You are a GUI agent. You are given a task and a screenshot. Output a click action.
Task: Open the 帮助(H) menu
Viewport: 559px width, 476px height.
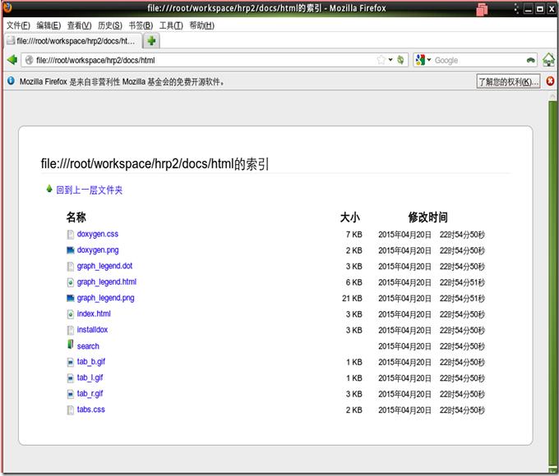(201, 25)
